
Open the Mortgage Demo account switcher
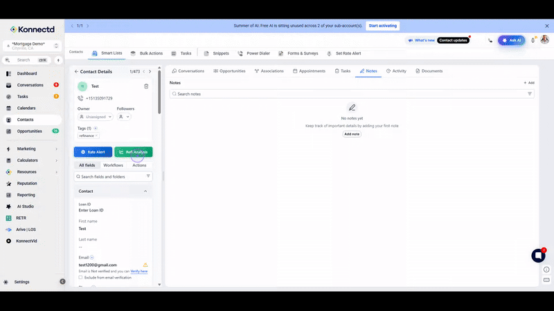point(32,46)
